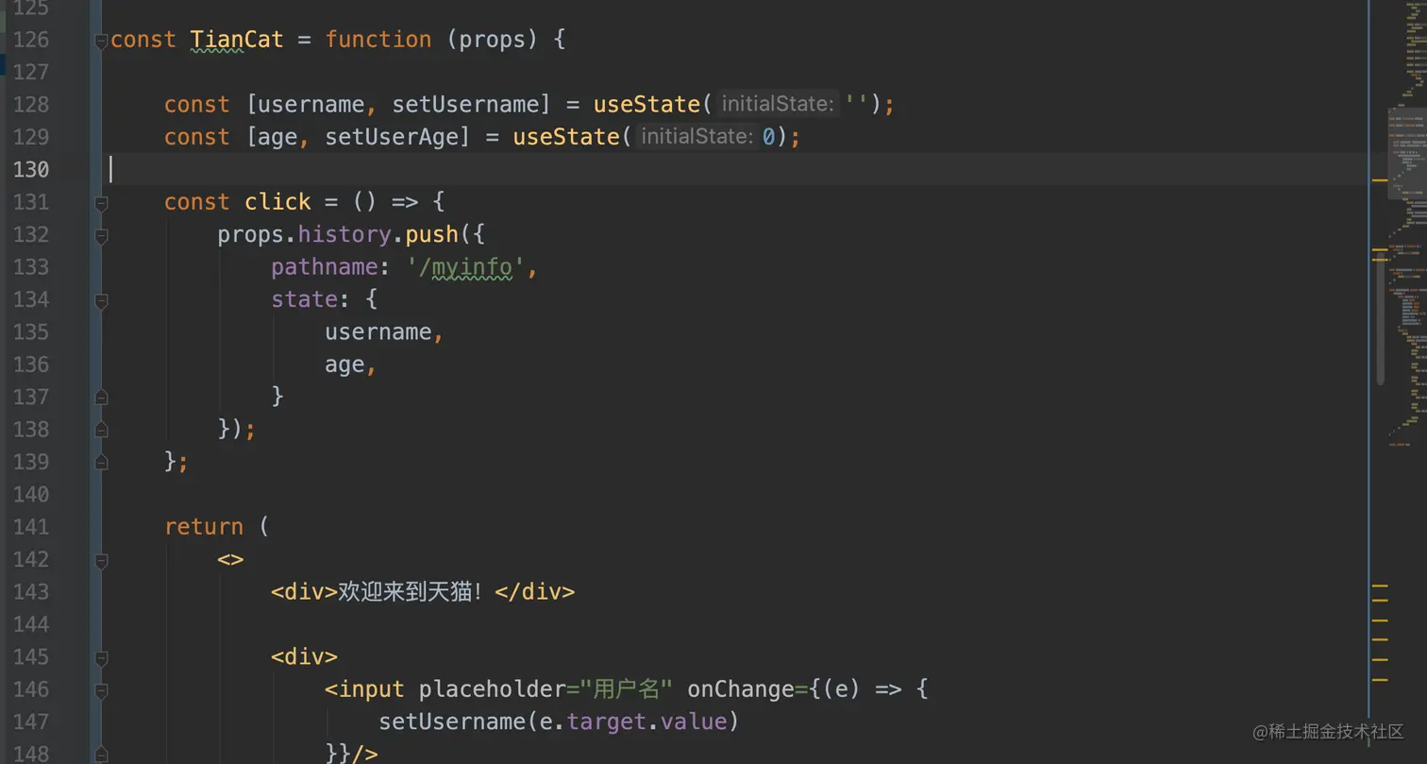Click line number 133 in the gutter
Image resolution: width=1427 pixels, height=764 pixels.
pyautogui.click(x=31, y=266)
